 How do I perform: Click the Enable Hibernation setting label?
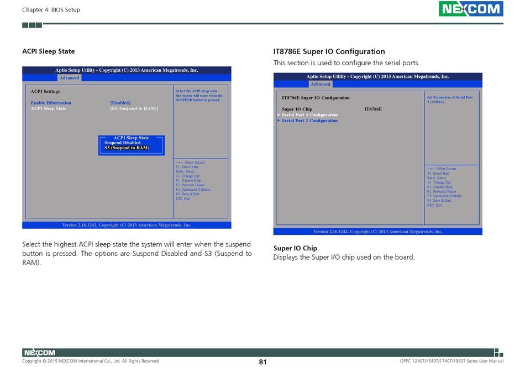point(51,103)
